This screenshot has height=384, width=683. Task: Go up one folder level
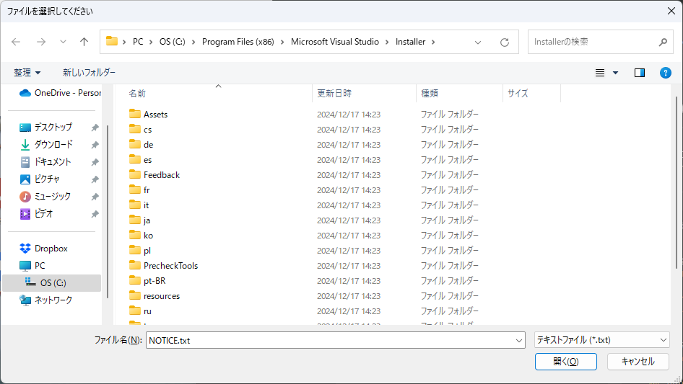click(84, 42)
